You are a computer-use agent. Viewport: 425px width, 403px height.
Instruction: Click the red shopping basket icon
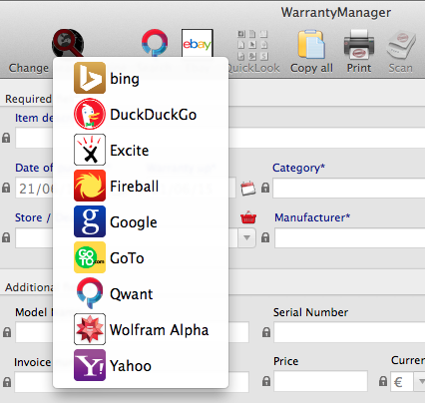248,217
